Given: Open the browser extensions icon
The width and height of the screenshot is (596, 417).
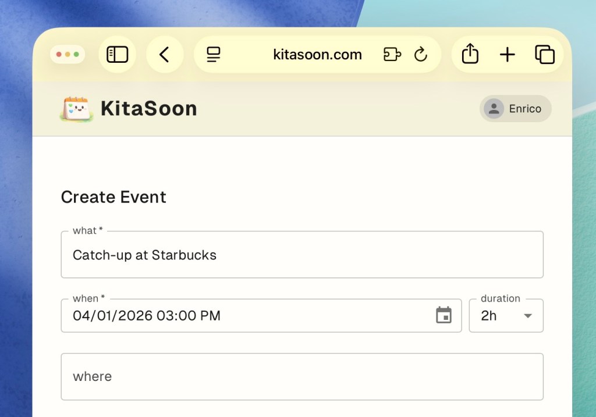Looking at the screenshot, I should pos(392,55).
